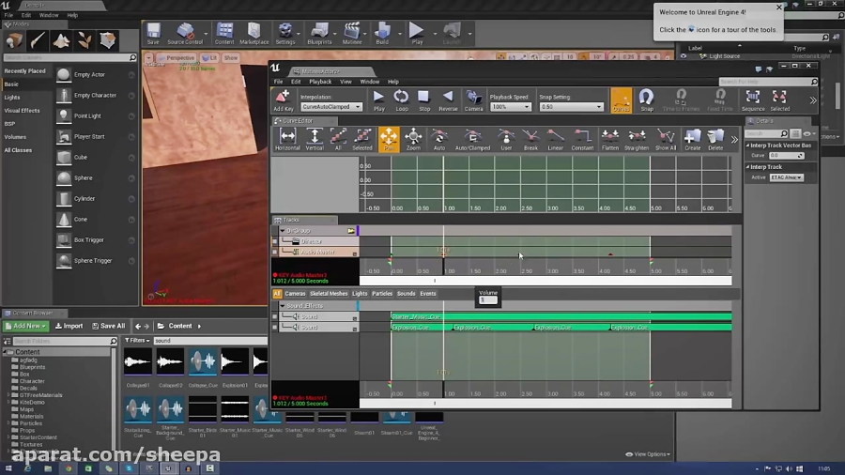Straighten selected curve tangents
Viewport: 845px width, 475px height.
(x=637, y=140)
